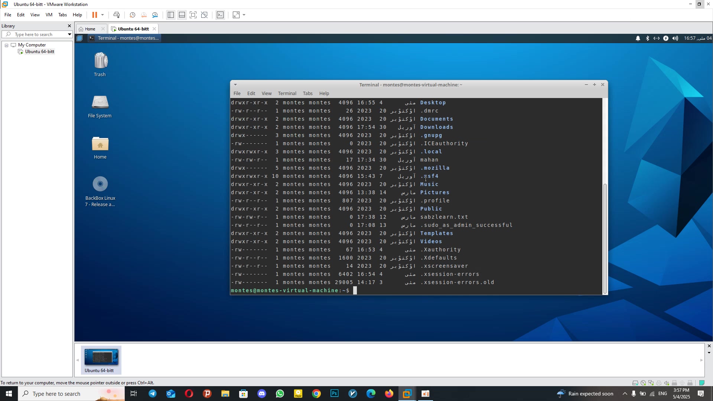
Task: Toggle Unity mode button
Action: (x=204, y=15)
